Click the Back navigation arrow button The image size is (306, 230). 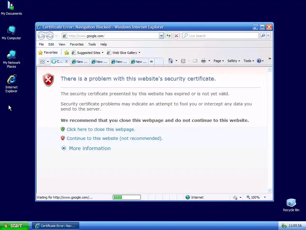coord(41,36)
